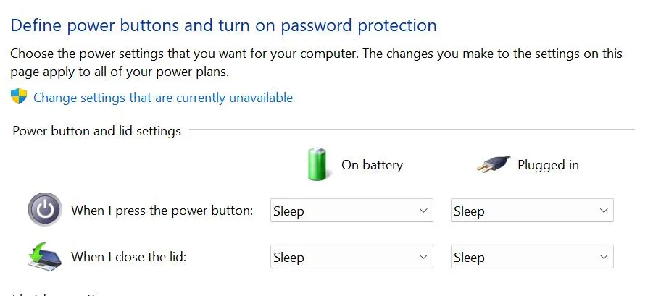Click the 'Define power buttons' page heading
Screen dimensions: 653x296
click(223, 26)
